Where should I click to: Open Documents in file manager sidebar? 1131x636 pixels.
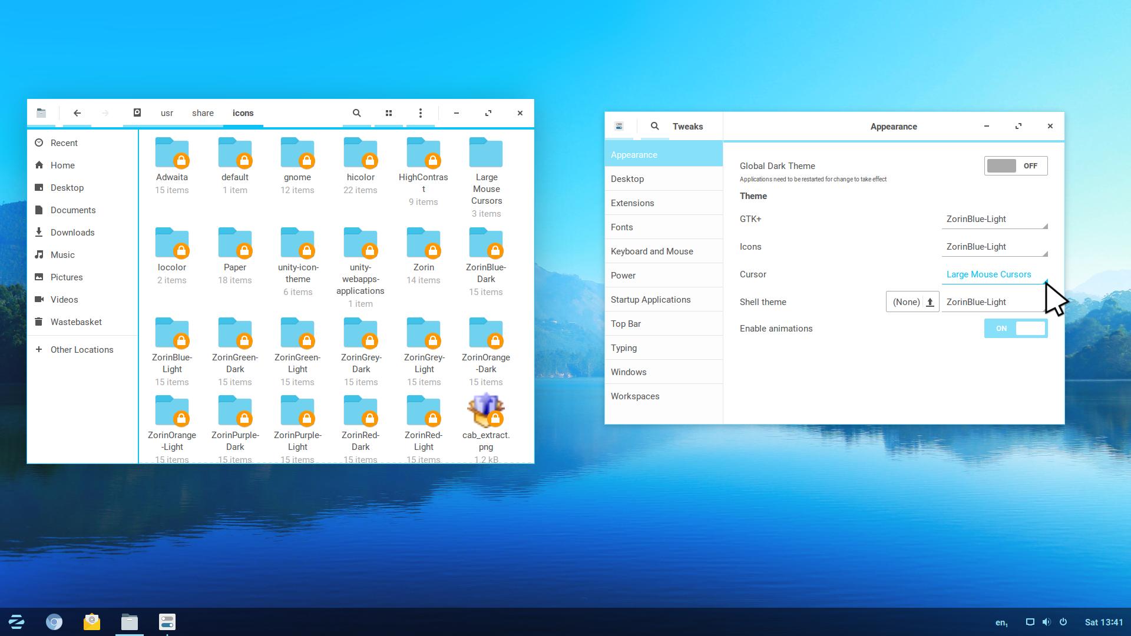(x=82, y=210)
